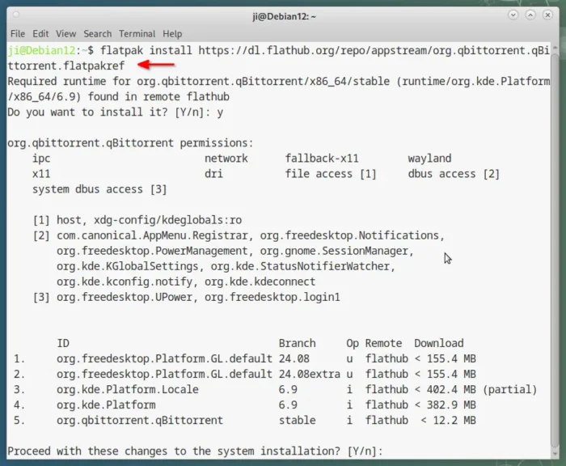
Task: Click the '(partial)' note
Action: pyautogui.click(x=509, y=390)
